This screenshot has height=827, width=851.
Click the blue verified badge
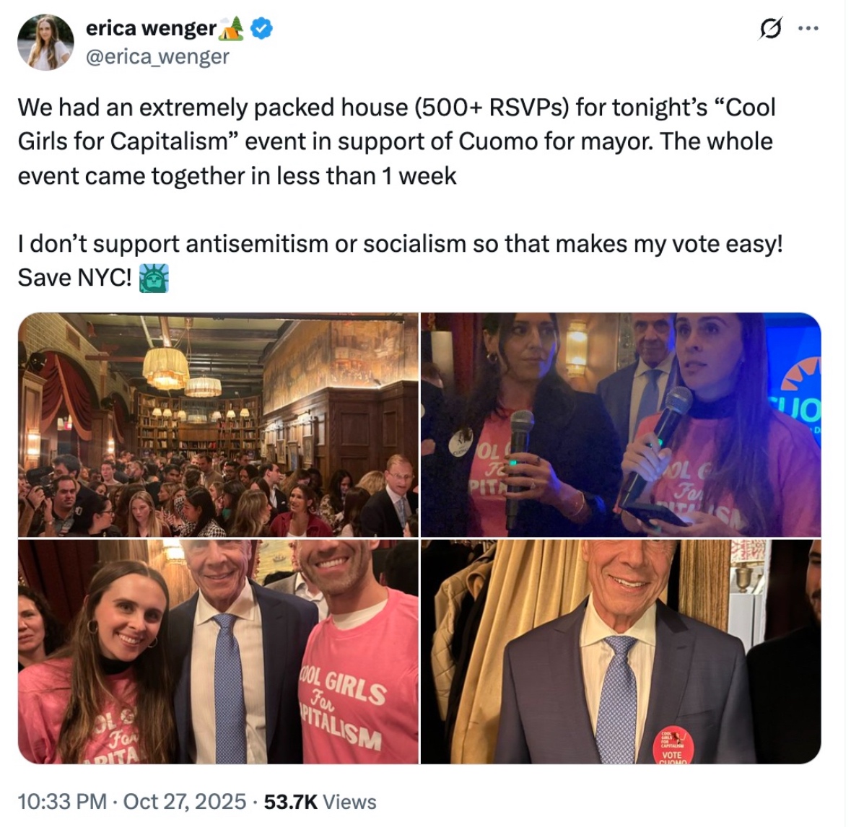261,28
